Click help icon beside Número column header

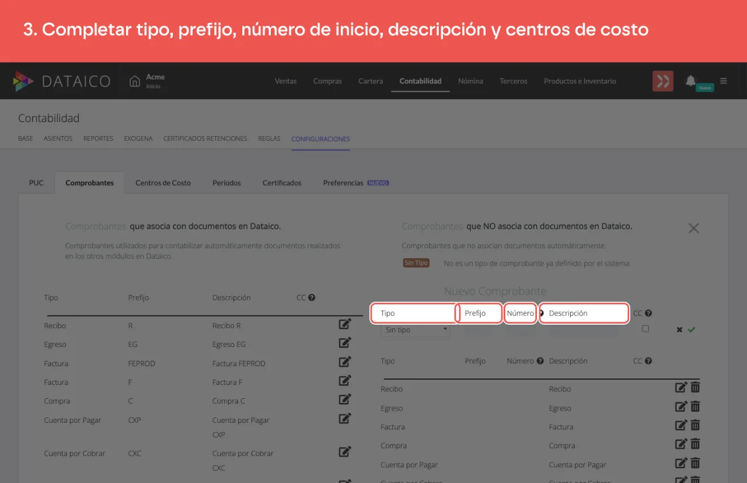pos(540,361)
